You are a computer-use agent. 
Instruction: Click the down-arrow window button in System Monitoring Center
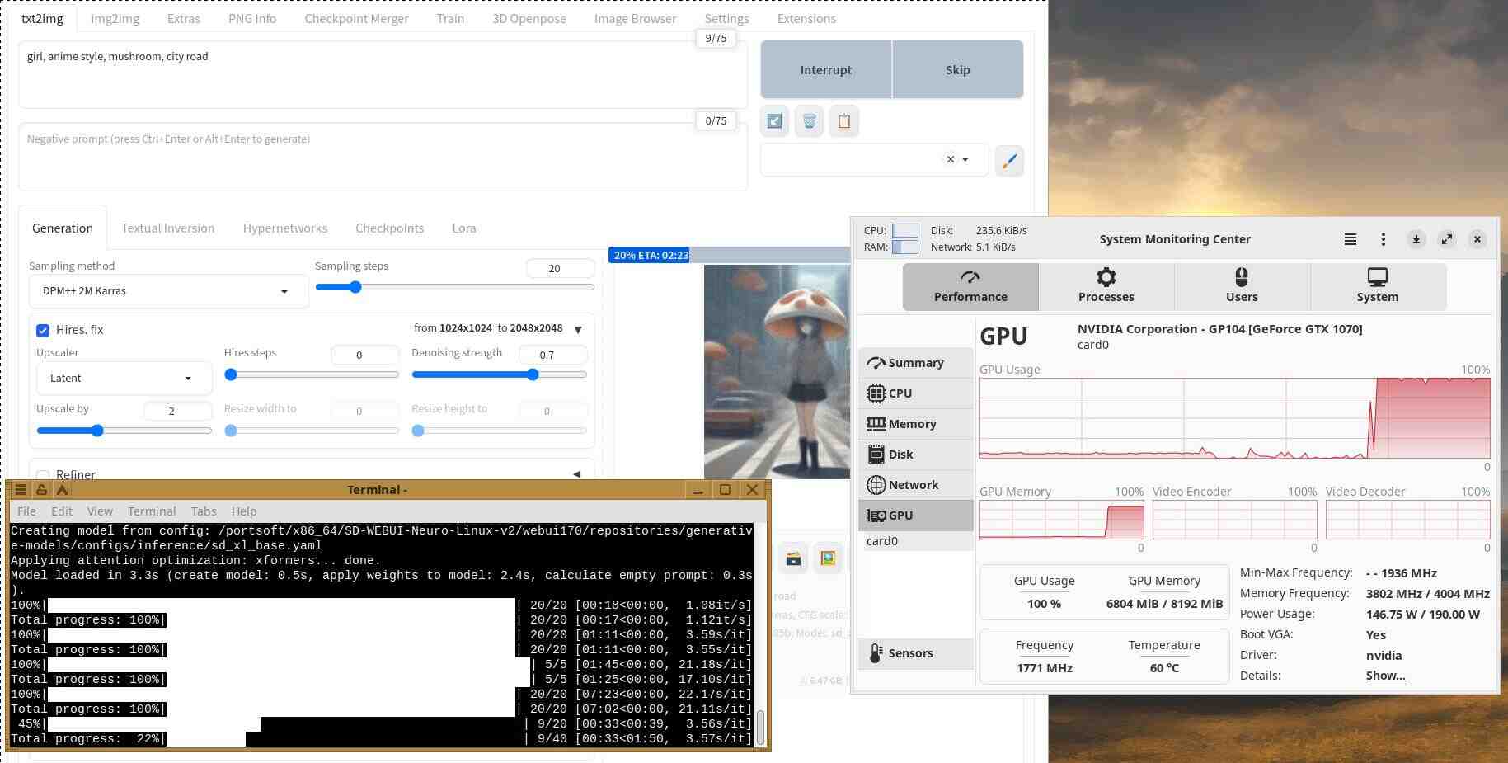(x=1416, y=239)
